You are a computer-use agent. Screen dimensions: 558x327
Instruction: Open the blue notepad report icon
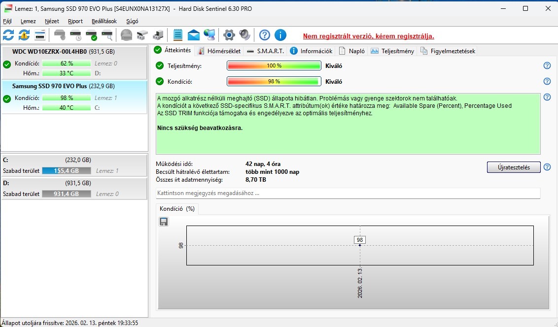point(178,35)
